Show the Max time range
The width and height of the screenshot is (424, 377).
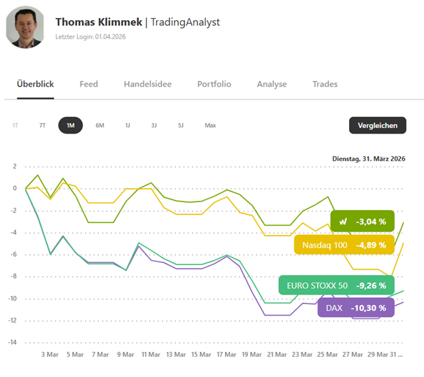coord(210,125)
